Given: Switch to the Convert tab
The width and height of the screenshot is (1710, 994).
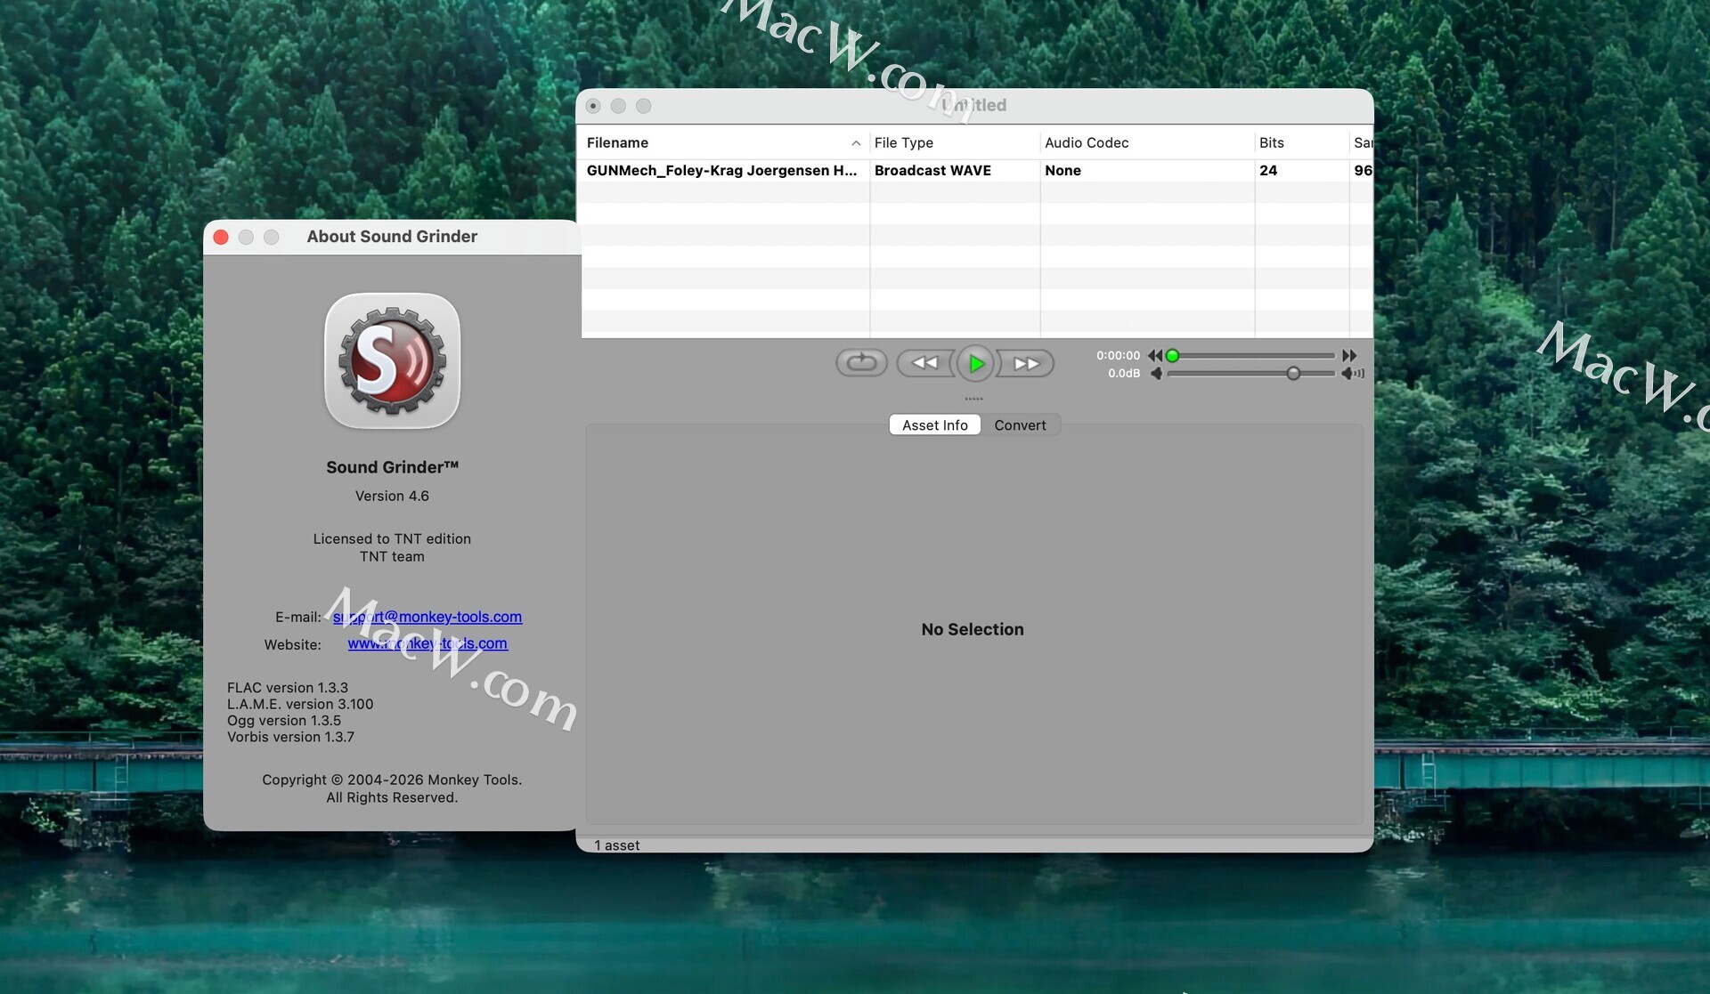Looking at the screenshot, I should (x=1020, y=425).
